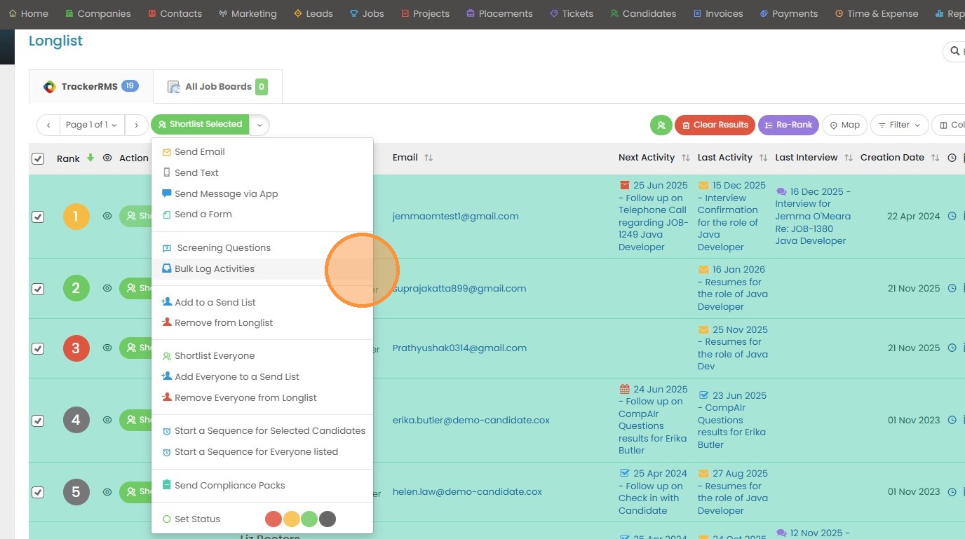Click the clock icon in Jemma's row
Screen dimensions: 965x539
[x=952, y=216]
